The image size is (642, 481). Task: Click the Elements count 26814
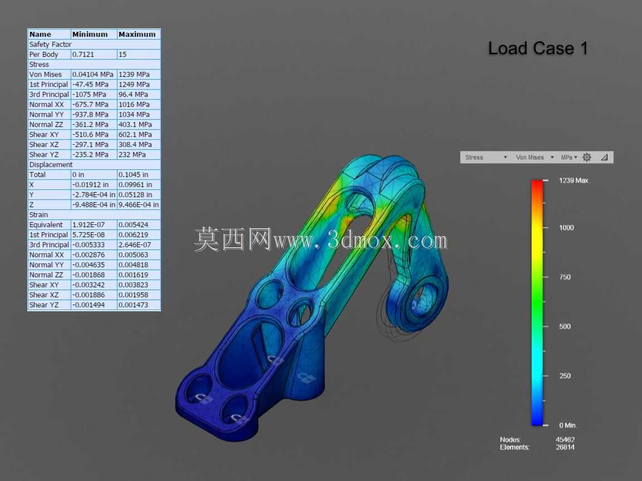click(565, 448)
